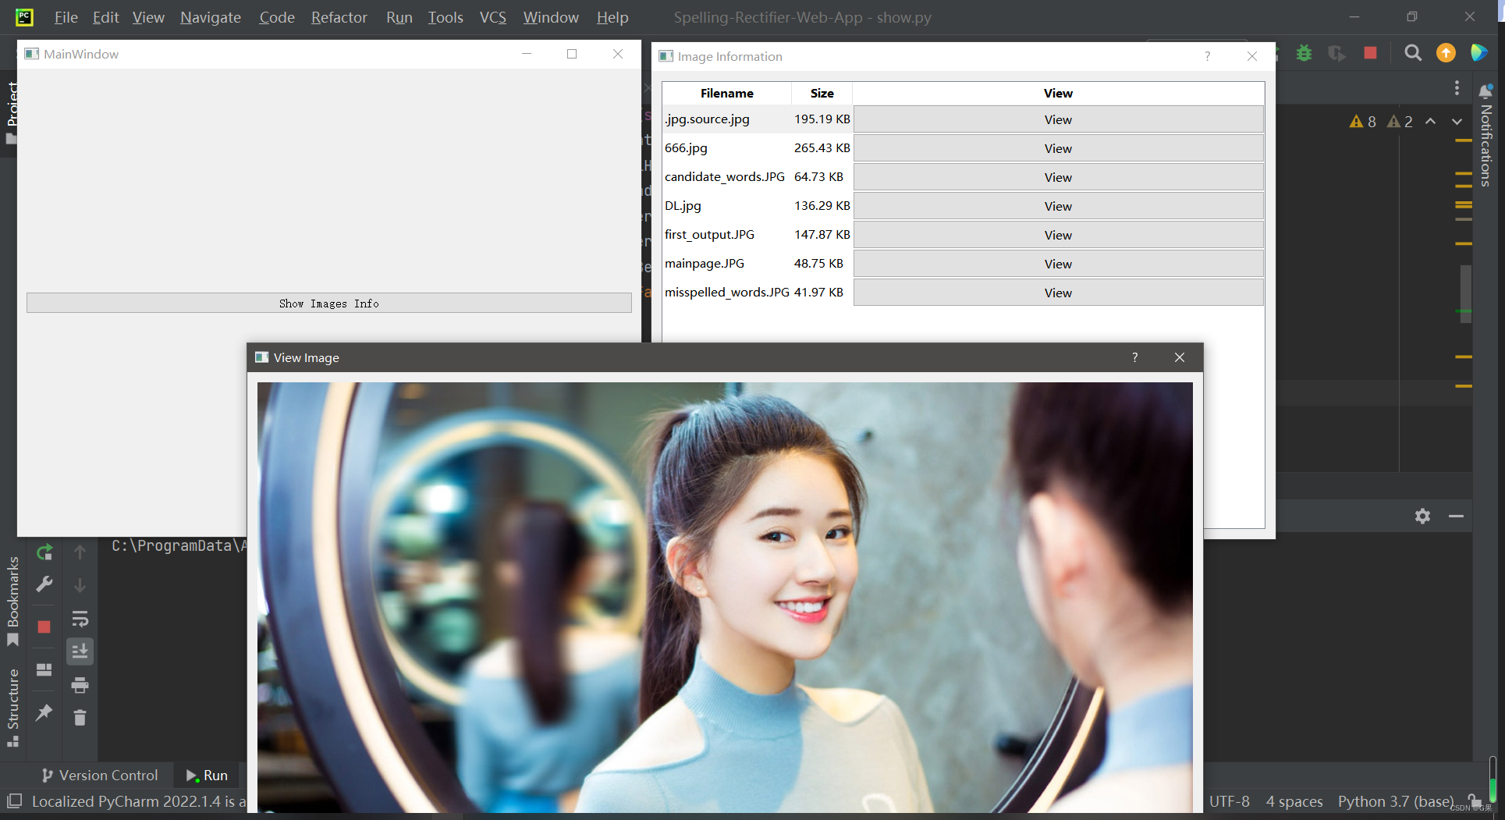1505x820 pixels.
Task: Open the Refactor menu
Action: click(339, 17)
